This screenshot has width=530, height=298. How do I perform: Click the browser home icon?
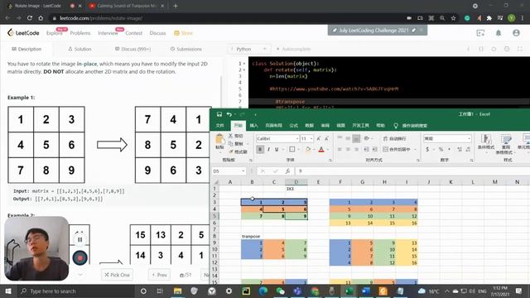[41, 18]
